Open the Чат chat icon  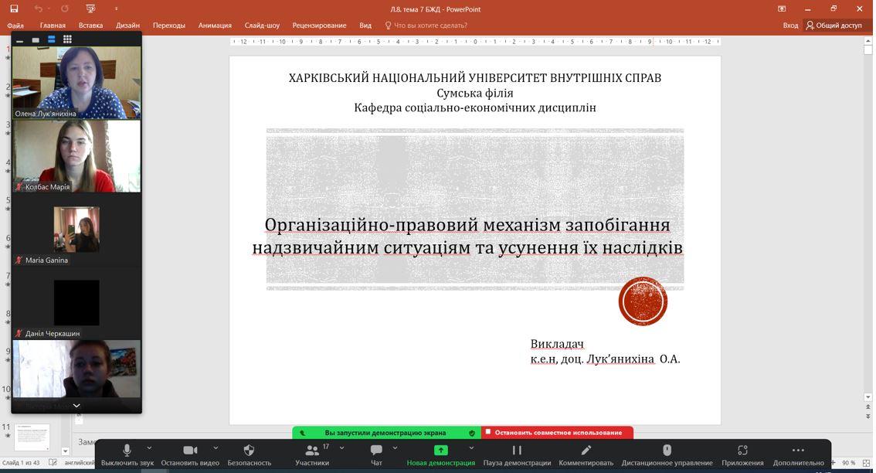pos(376,451)
